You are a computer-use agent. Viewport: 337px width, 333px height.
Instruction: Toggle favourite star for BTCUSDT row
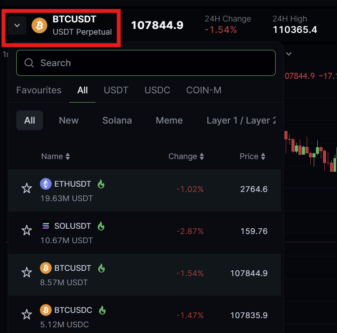pyautogui.click(x=27, y=273)
